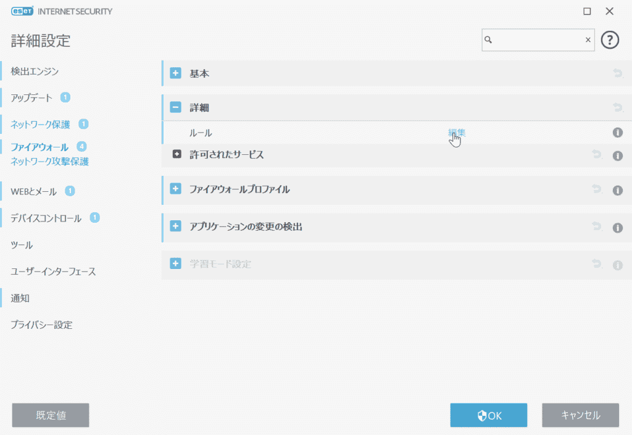Click the badge next to デバイスコントロール
The image size is (632, 435).
[x=94, y=217]
